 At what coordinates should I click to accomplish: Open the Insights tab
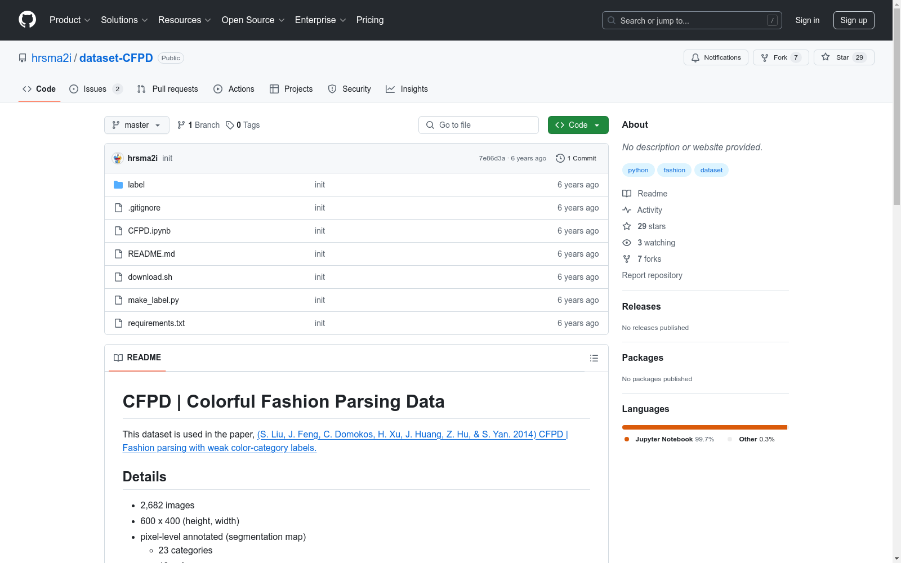[x=407, y=89]
